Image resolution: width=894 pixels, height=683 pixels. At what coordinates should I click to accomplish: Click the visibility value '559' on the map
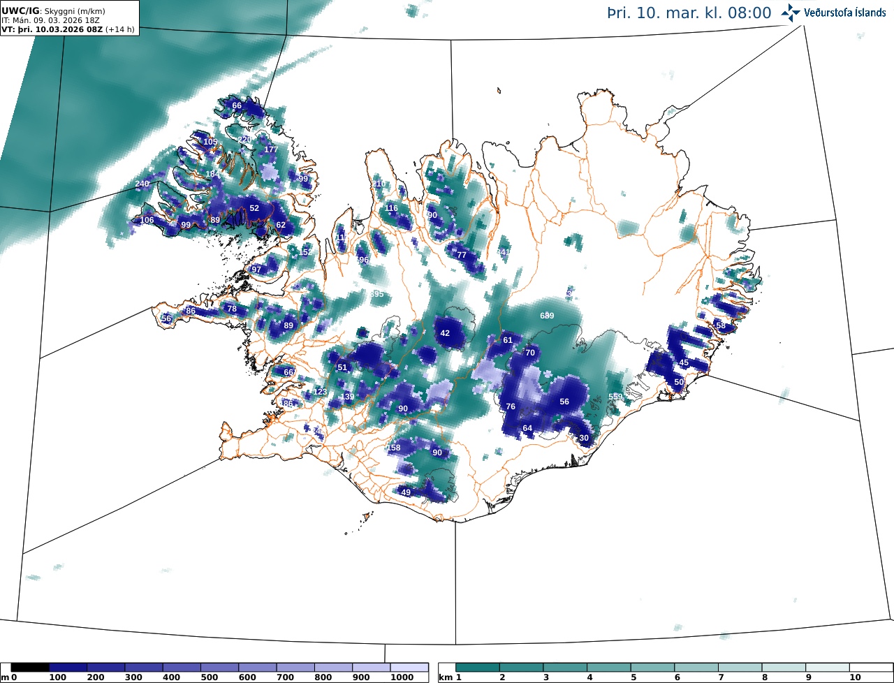click(615, 397)
